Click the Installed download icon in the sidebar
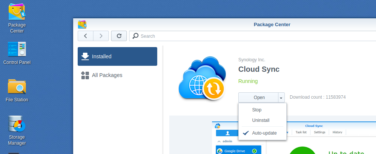376x154 pixels. pos(85,56)
